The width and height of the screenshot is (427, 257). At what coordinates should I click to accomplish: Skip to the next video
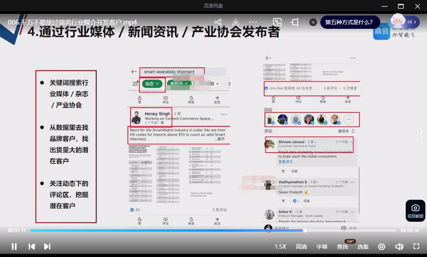pyautogui.click(x=47, y=247)
